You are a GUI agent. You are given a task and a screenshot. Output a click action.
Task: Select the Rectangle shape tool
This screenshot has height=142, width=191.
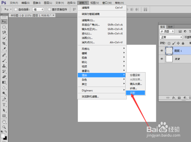(x=4, y=116)
